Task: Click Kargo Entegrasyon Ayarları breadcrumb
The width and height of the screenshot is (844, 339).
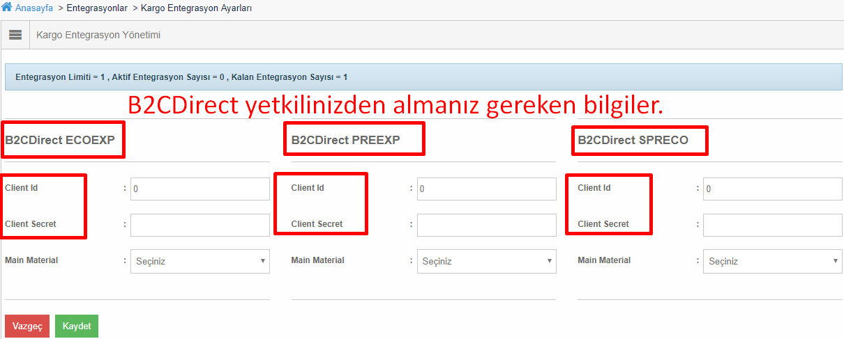Action: [197, 8]
